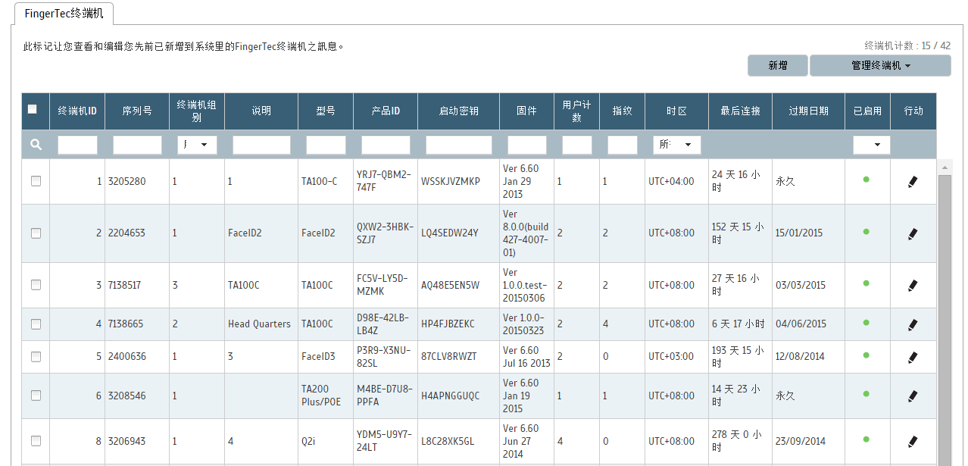Edit the terminal with serial 2204653

tap(913, 234)
